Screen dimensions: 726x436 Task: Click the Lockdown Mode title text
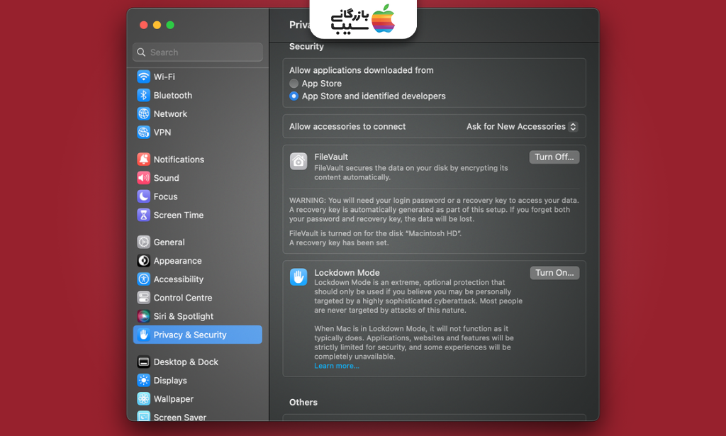click(347, 273)
